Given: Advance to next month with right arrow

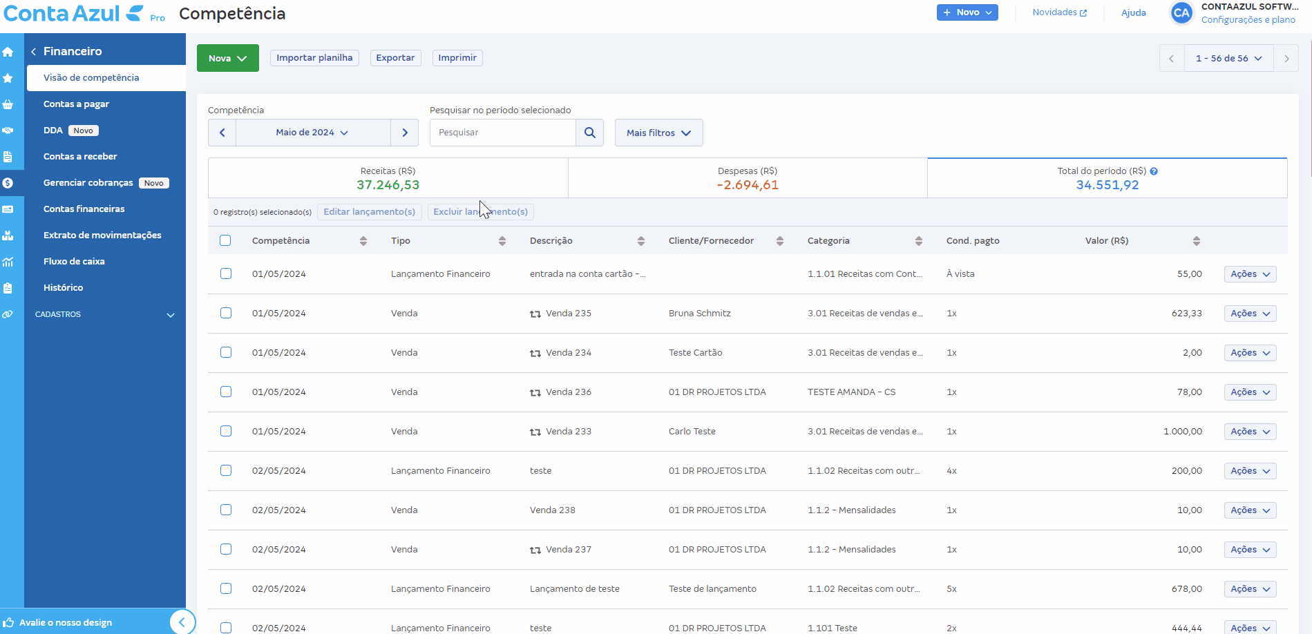Looking at the screenshot, I should (x=405, y=133).
